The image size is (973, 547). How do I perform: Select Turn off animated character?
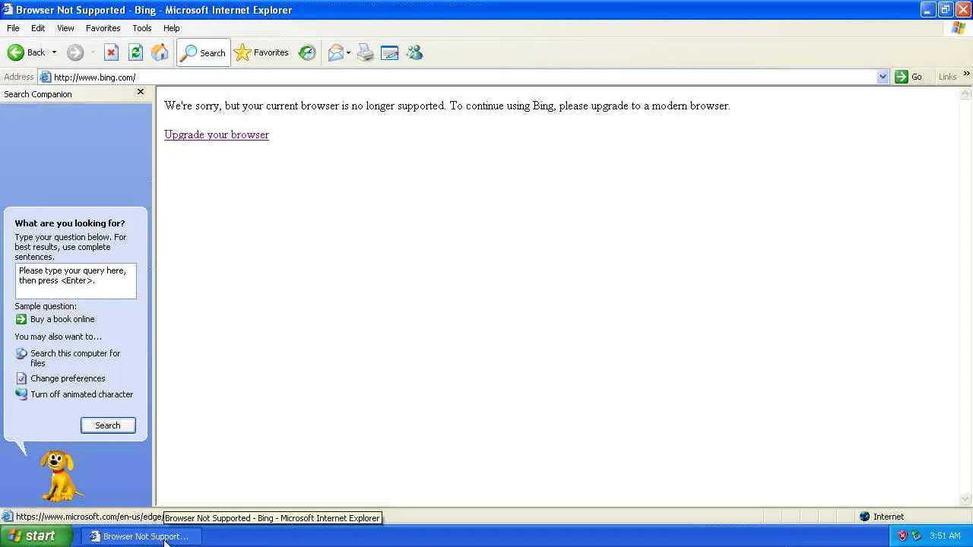(x=81, y=394)
